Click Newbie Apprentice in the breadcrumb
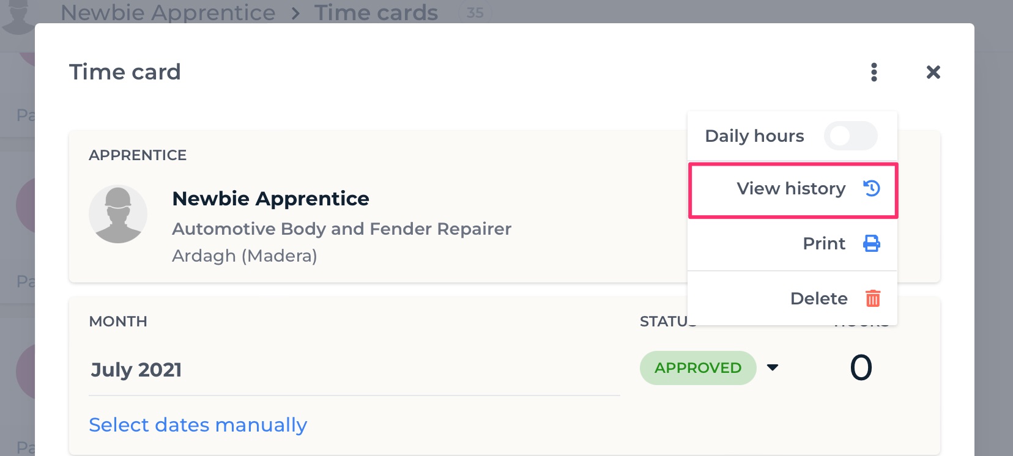The width and height of the screenshot is (1013, 456). point(168,12)
